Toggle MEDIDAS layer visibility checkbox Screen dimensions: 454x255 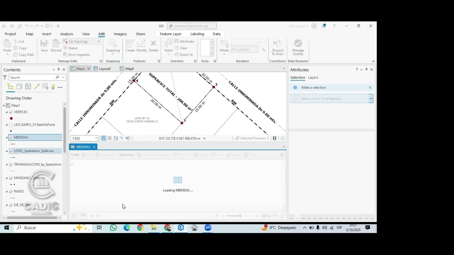(x=11, y=137)
